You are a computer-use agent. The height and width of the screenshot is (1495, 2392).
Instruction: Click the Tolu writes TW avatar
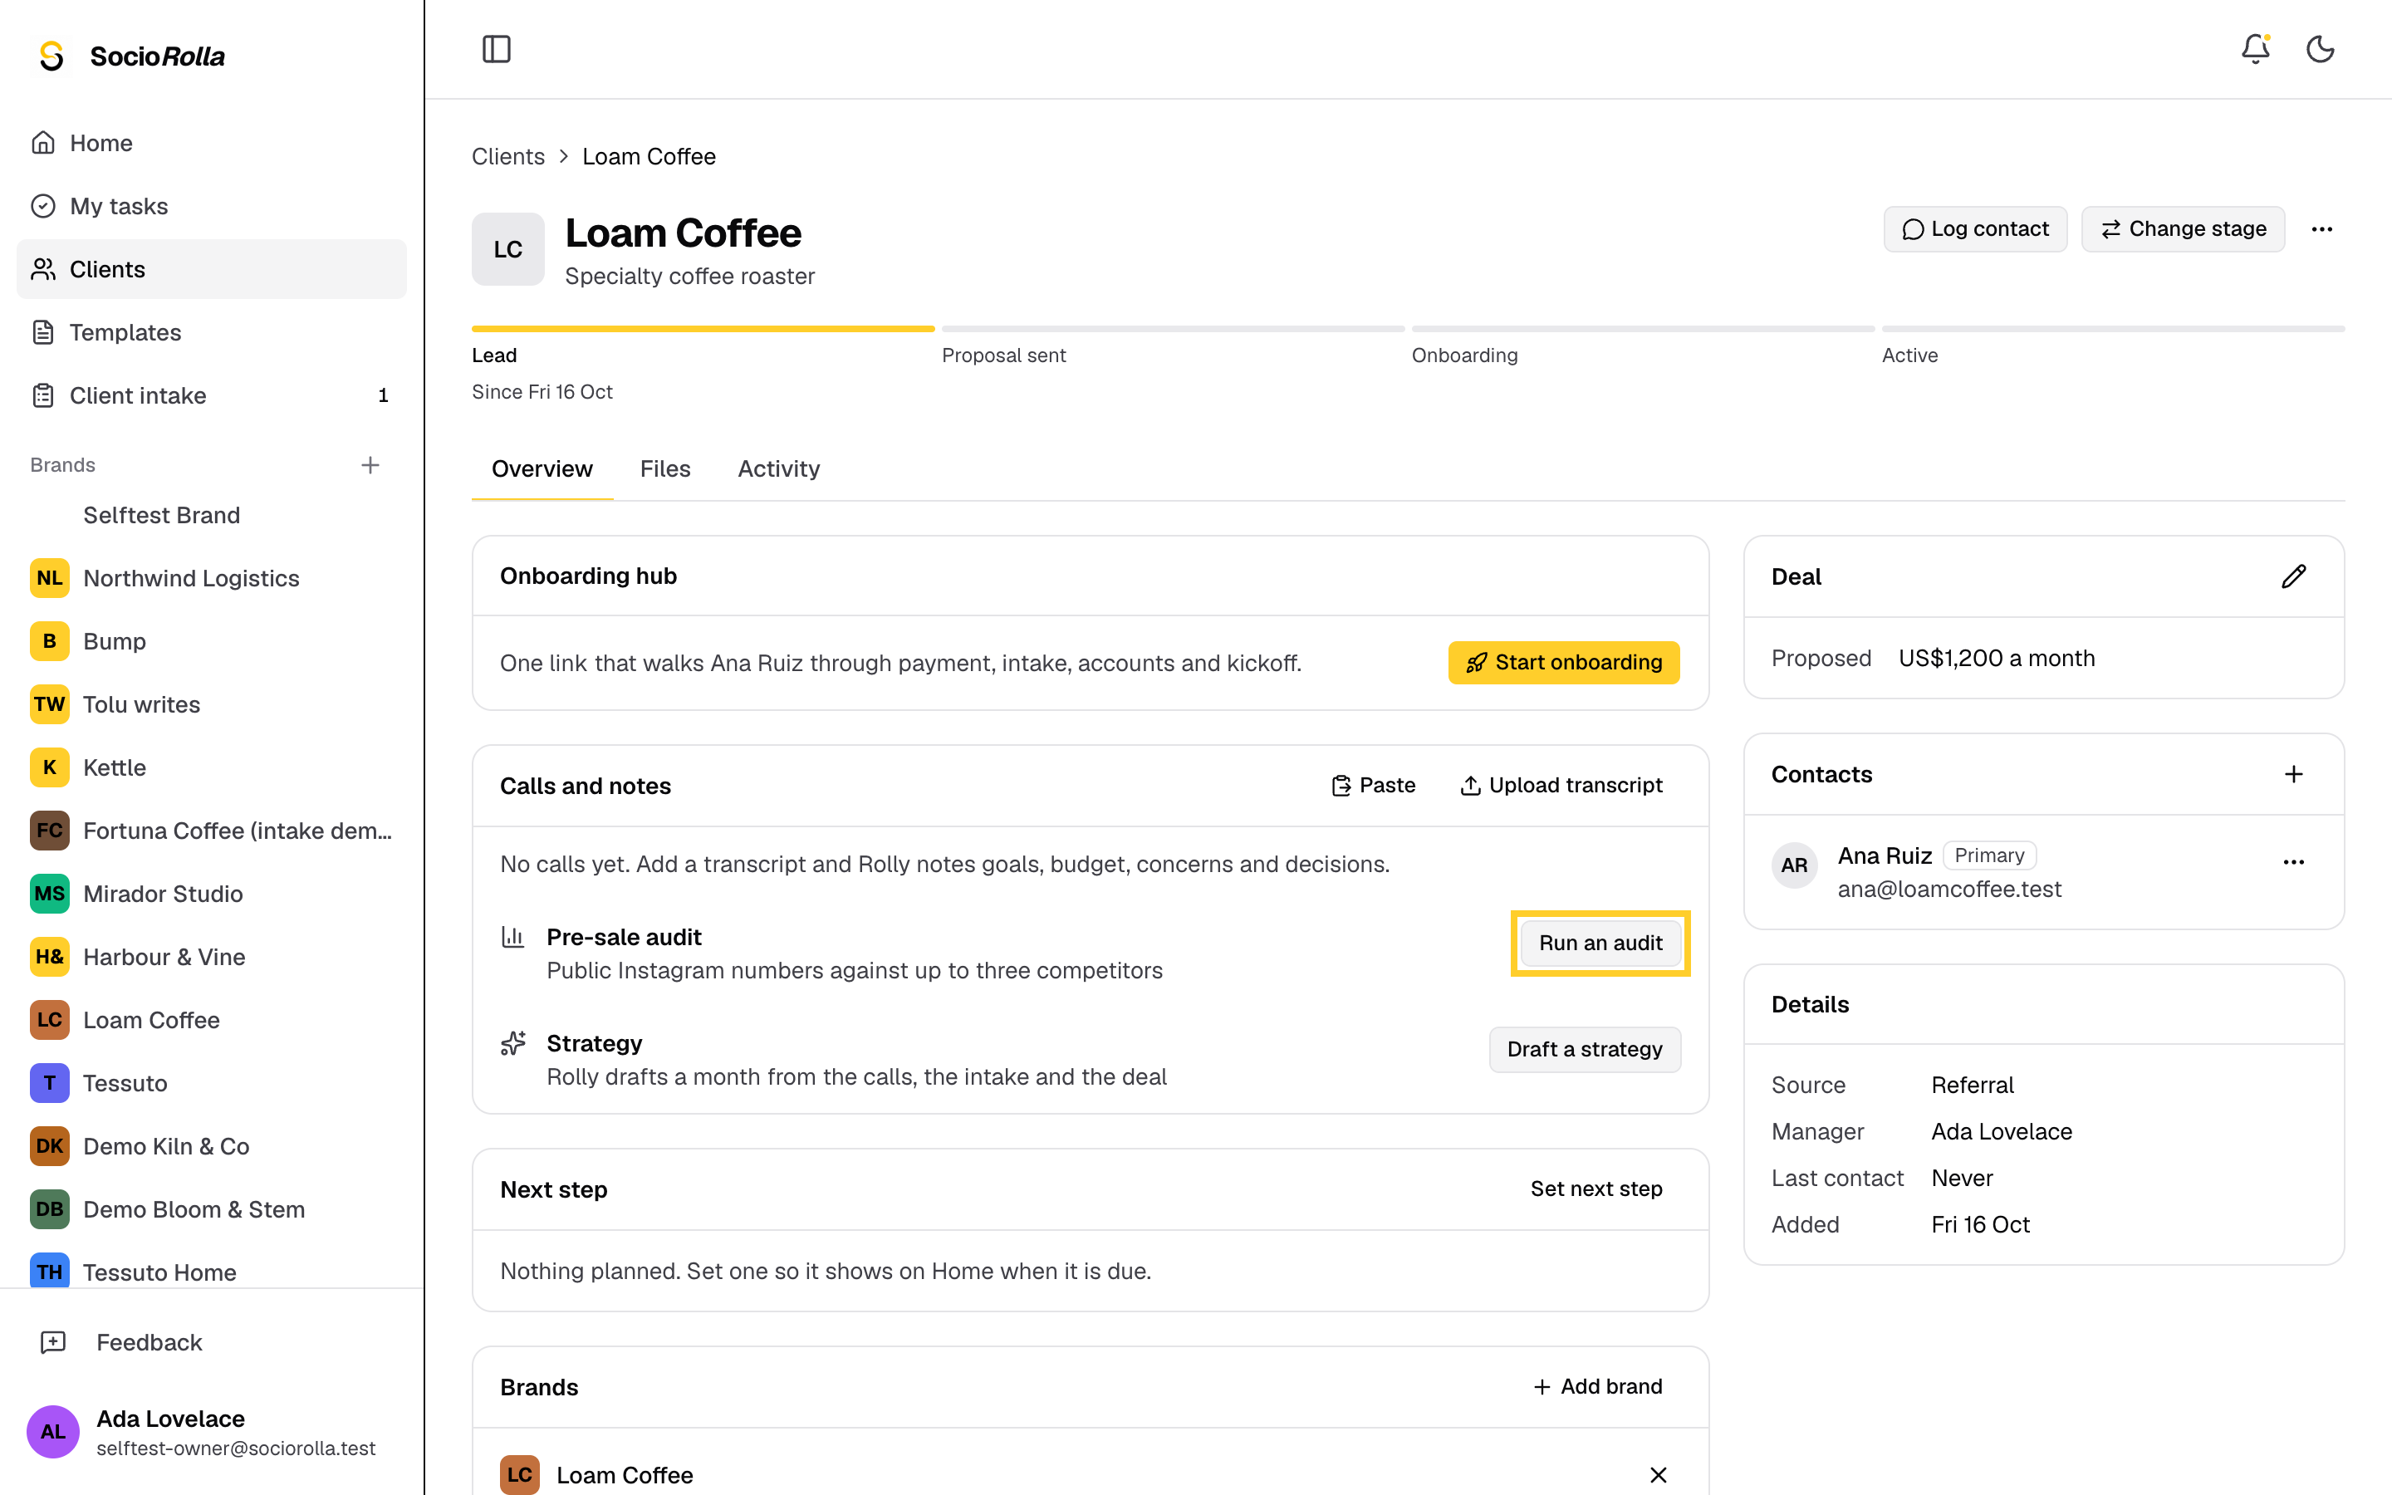click(50, 704)
